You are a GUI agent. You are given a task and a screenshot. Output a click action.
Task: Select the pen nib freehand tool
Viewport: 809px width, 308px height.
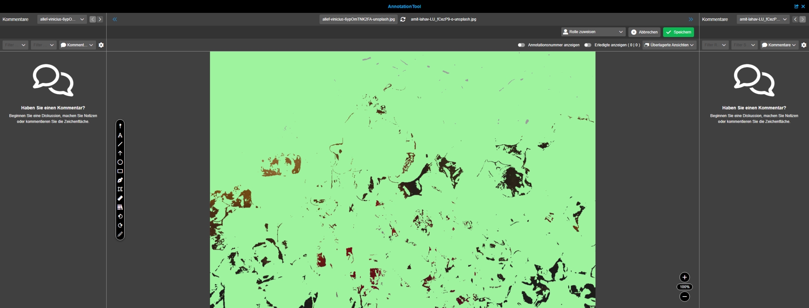(x=120, y=180)
